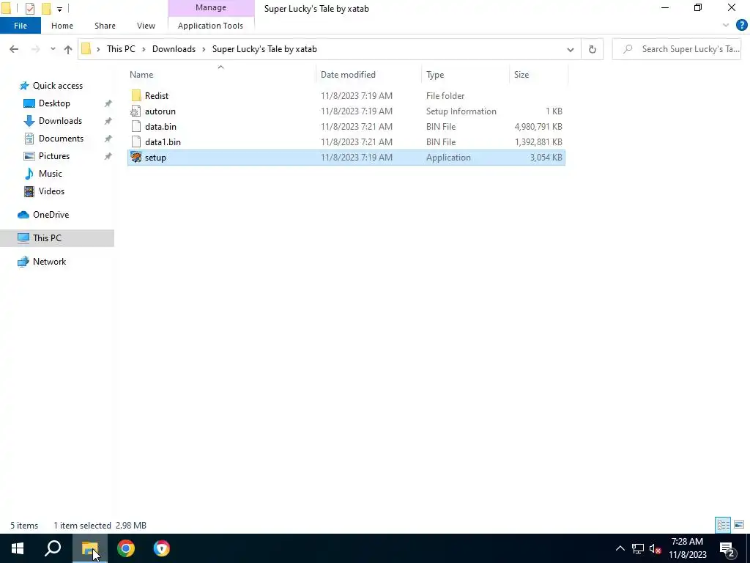The width and height of the screenshot is (750, 563).
Task: Open Documents in navigation pane
Action: coord(61,139)
